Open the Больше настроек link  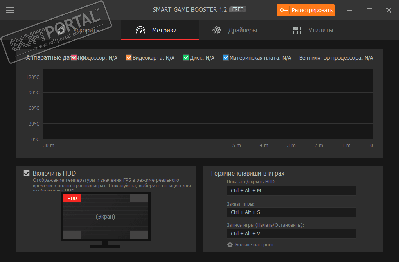(x=257, y=245)
